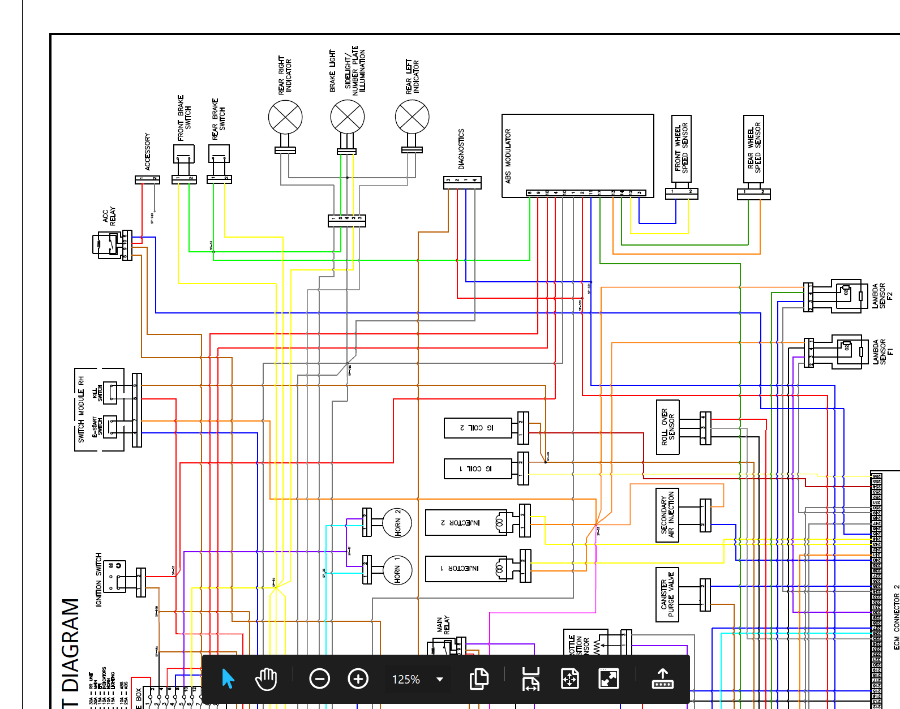
Task: Click the DIAGNOSTICS connector label
Action: pos(461,149)
